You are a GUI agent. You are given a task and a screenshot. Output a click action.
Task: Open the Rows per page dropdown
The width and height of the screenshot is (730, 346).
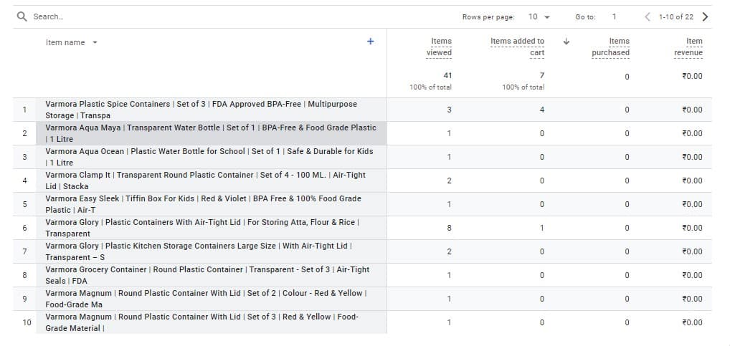[x=539, y=16]
